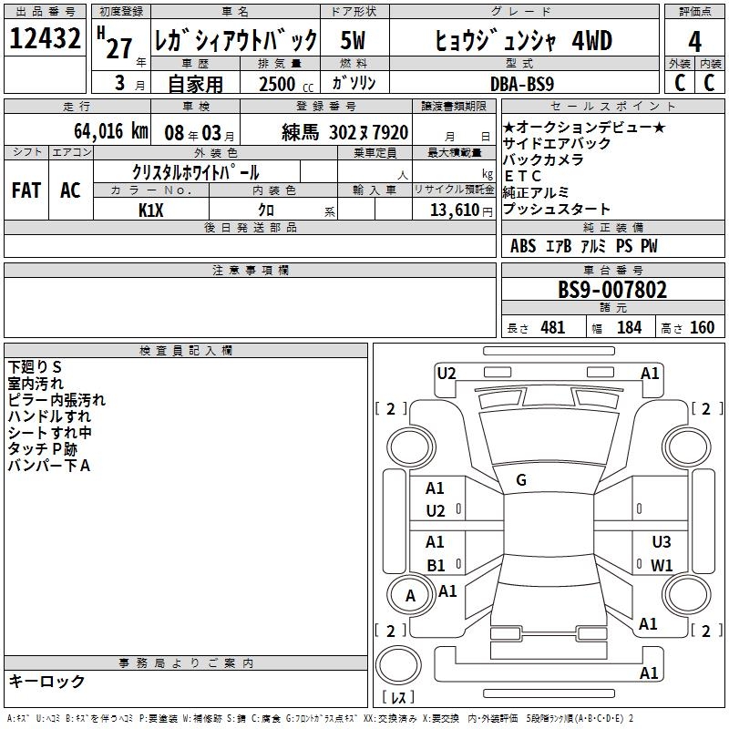
Task: Select the キーロック notice text
Action: pos(46,681)
